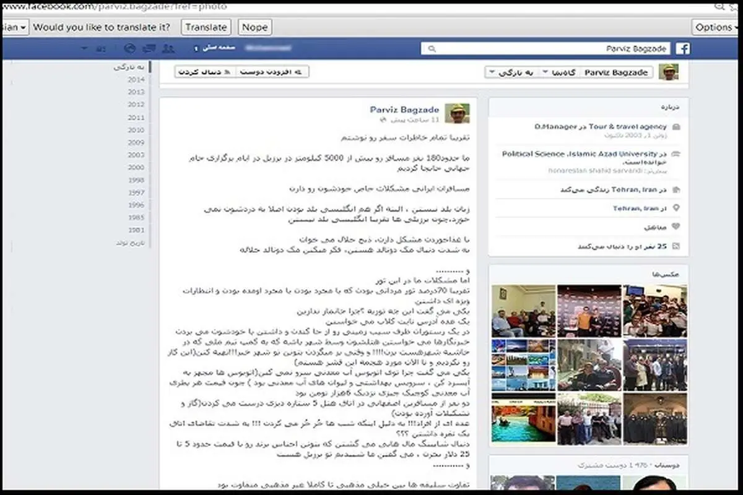Open the messages icon in the blue bar
Viewport: 743px width, 495px height.
(149, 48)
